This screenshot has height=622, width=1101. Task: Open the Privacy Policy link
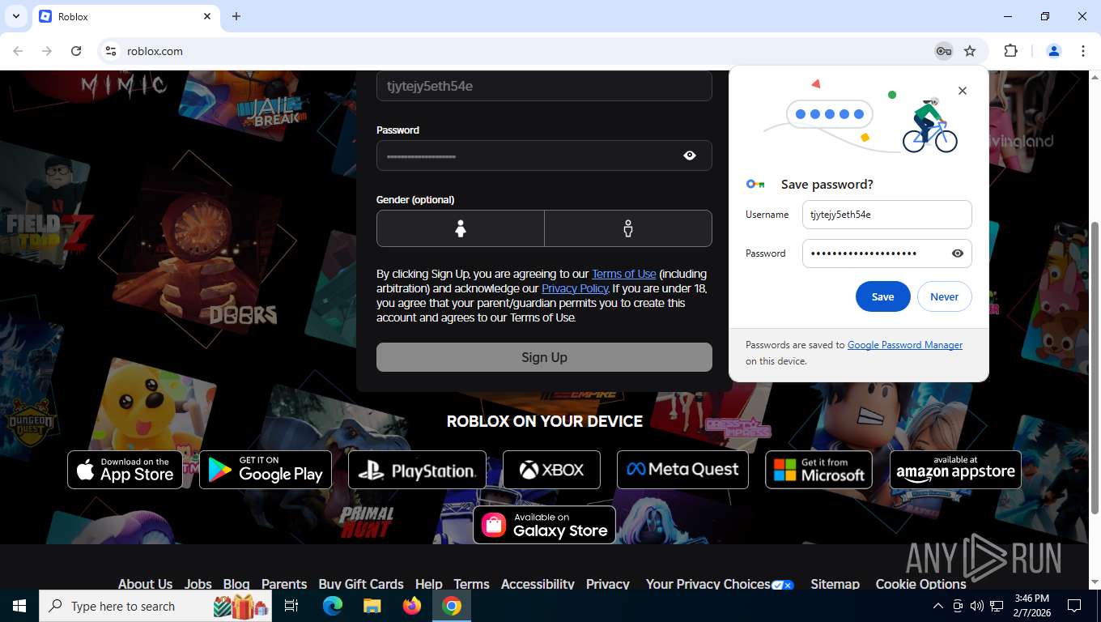(575, 288)
